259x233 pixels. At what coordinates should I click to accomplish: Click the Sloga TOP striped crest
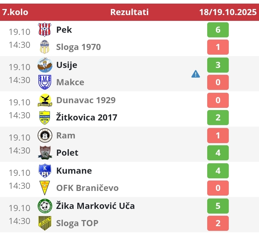pyautogui.click(x=45, y=223)
